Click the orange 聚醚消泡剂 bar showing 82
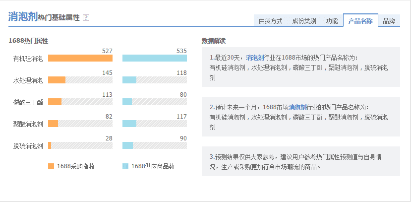The height and width of the screenshot is (202, 411). pos(53,124)
